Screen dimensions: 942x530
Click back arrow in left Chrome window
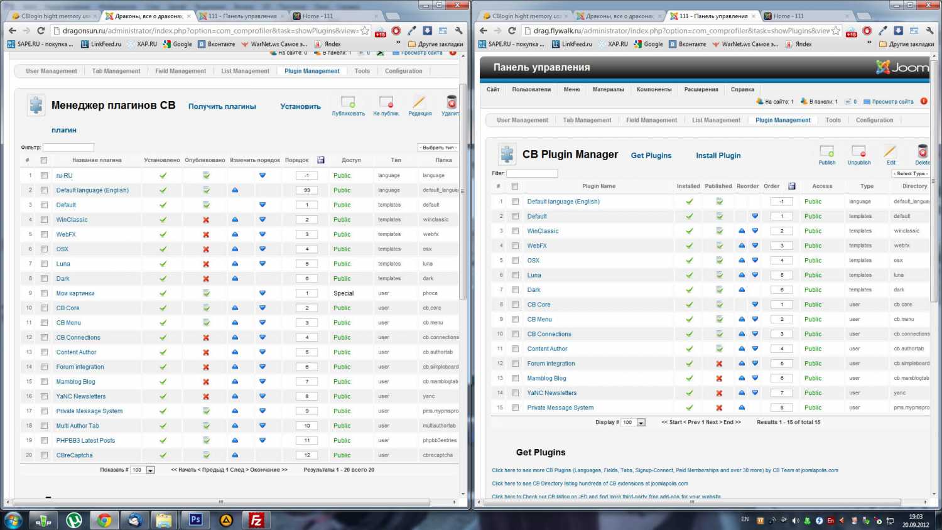(x=13, y=30)
